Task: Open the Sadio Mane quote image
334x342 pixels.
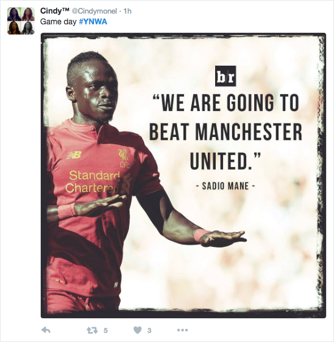Action: [183, 176]
